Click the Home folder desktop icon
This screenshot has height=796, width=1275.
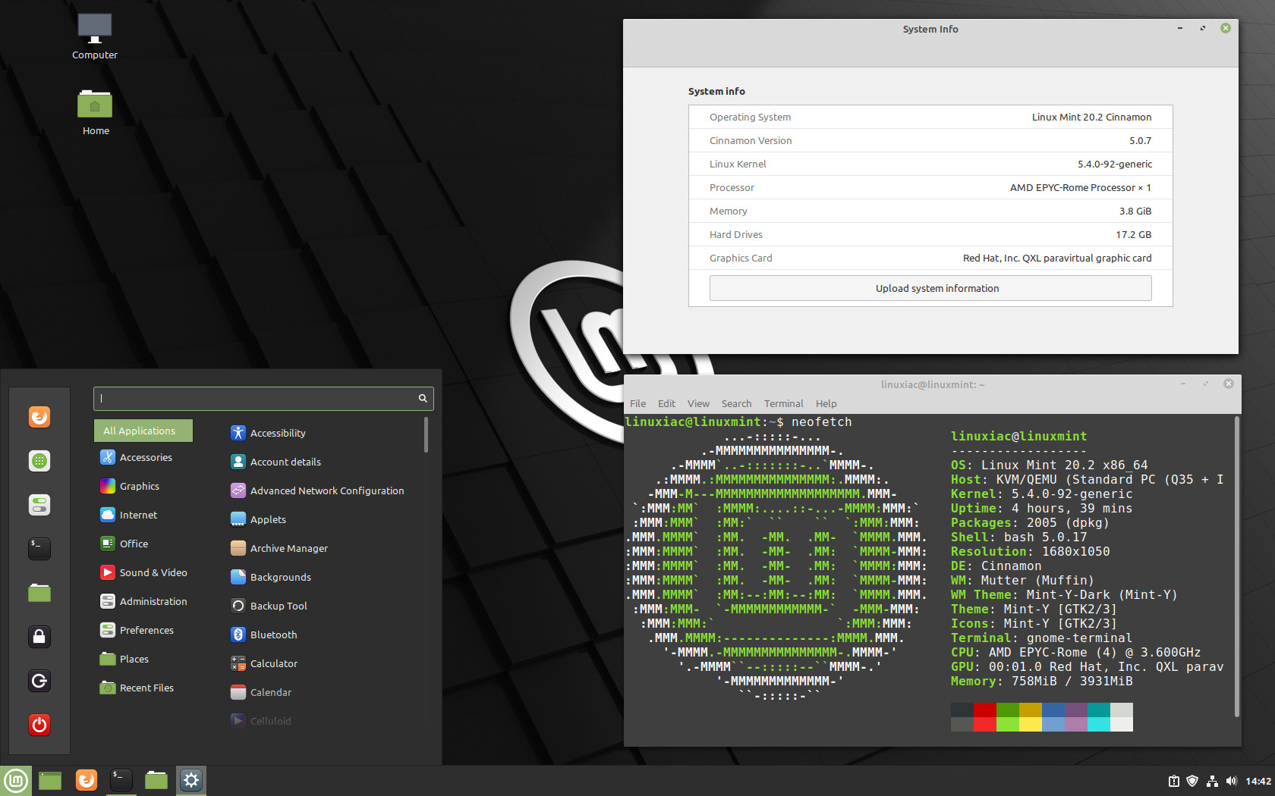click(95, 112)
